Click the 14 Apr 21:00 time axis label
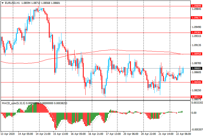 click(x=43, y=134)
